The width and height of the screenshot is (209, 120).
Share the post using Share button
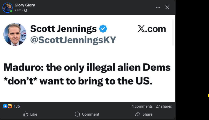click(144, 114)
